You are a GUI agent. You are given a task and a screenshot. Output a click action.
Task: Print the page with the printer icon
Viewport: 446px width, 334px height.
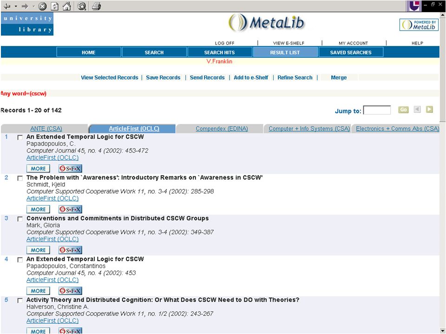point(97,6)
